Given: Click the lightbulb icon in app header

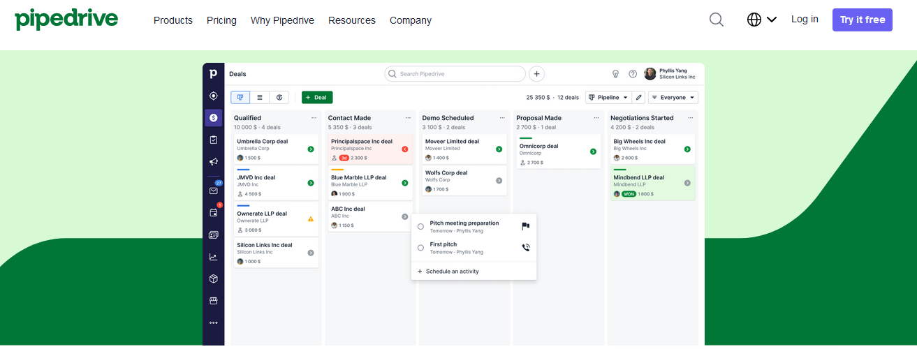Looking at the screenshot, I should pyautogui.click(x=616, y=74).
